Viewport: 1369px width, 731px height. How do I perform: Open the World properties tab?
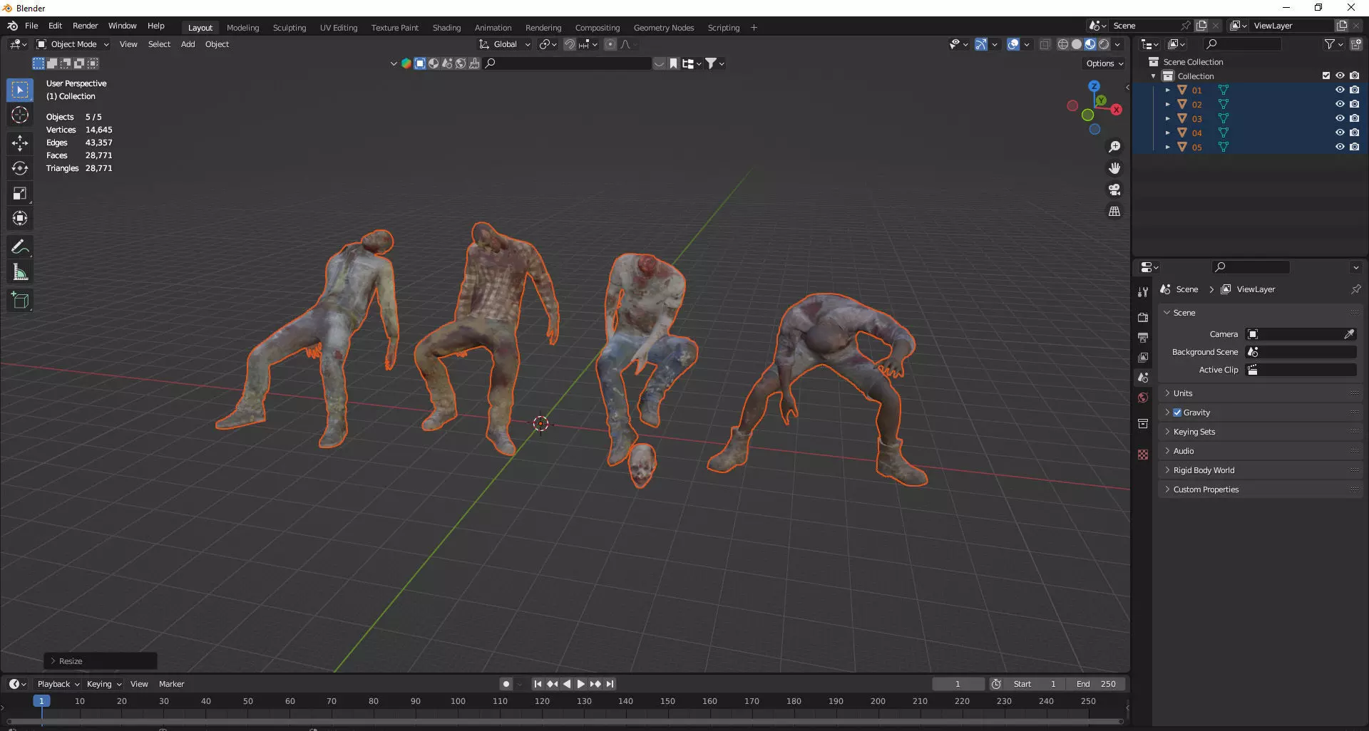pos(1143,398)
